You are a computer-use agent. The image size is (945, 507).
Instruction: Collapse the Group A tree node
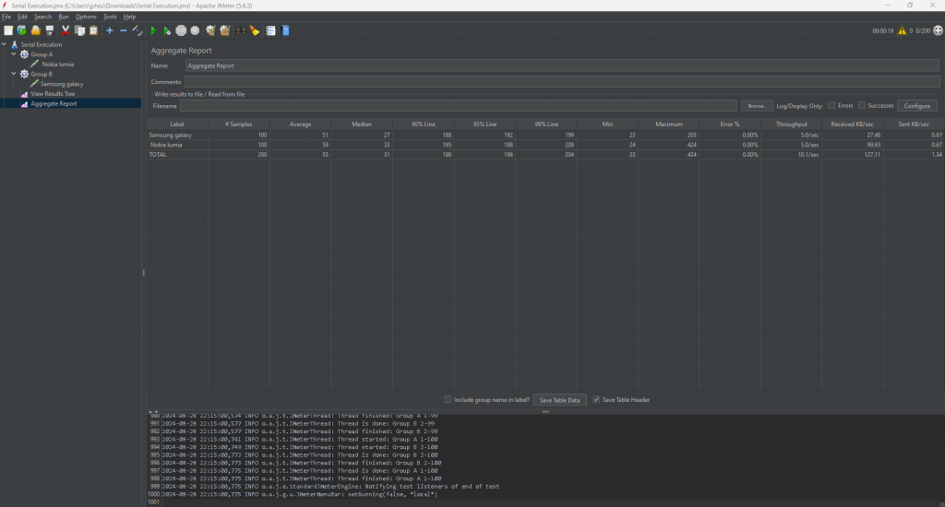[x=14, y=54]
